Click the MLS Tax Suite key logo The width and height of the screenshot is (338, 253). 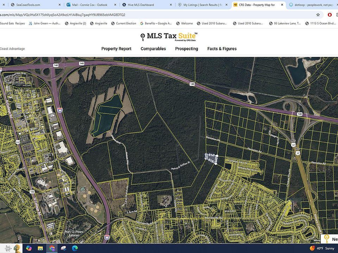pyautogui.click(x=143, y=37)
